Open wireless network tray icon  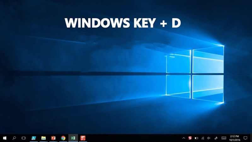tap(203, 138)
